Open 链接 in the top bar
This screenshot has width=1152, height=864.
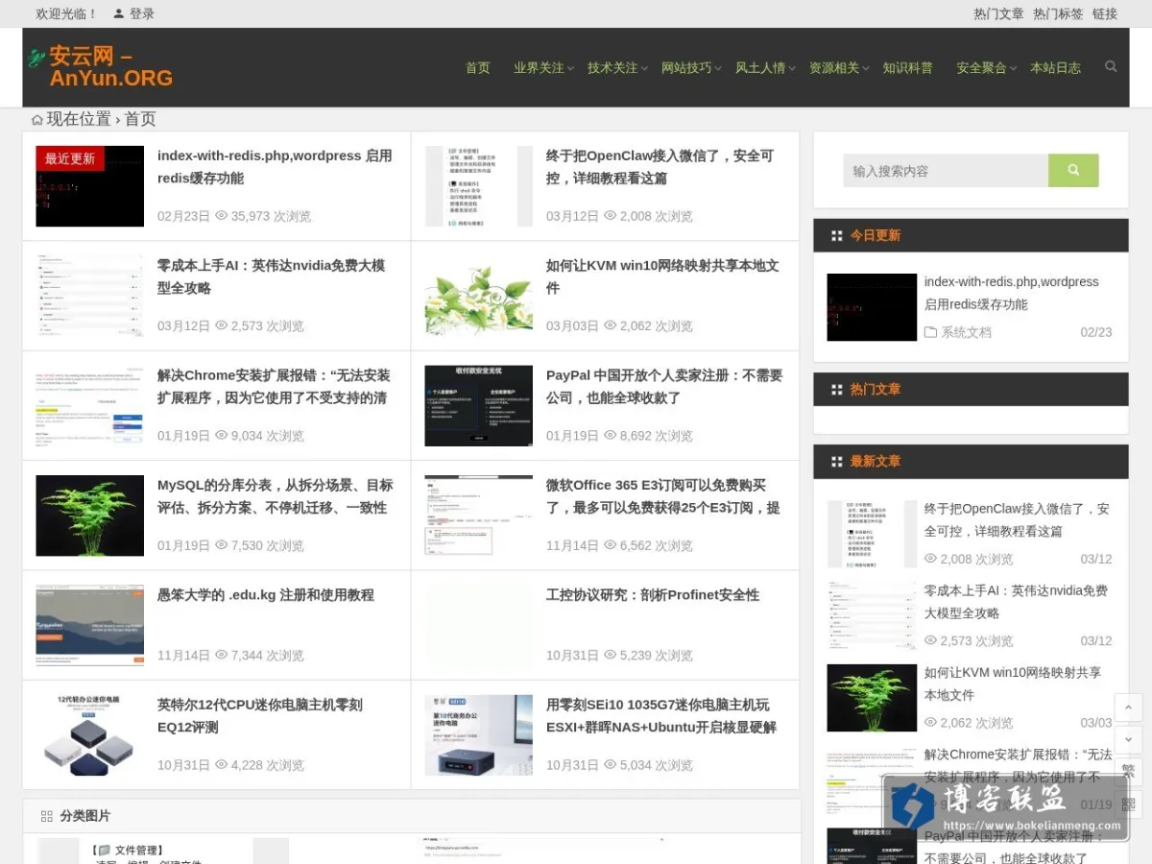pyautogui.click(x=1105, y=13)
